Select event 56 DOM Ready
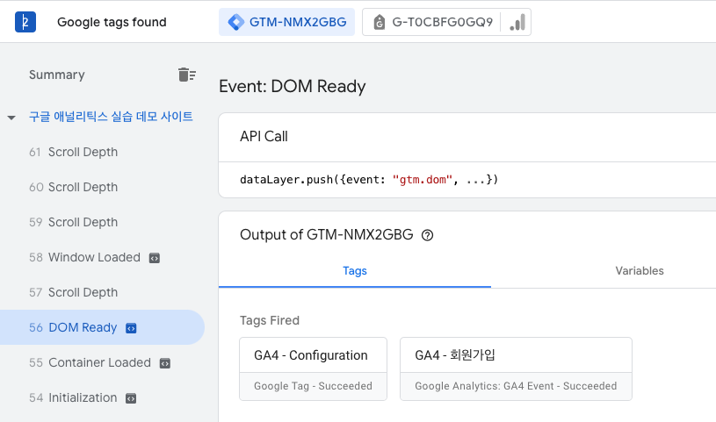The width and height of the screenshot is (716, 422). pos(102,327)
